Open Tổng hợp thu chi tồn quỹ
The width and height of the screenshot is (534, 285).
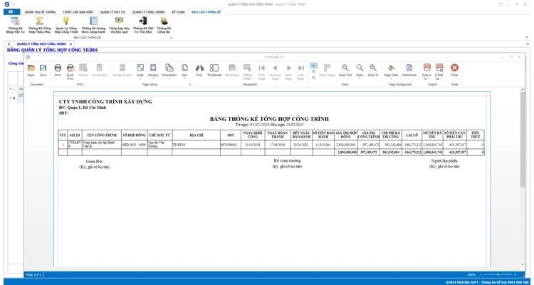coord(119,25)
